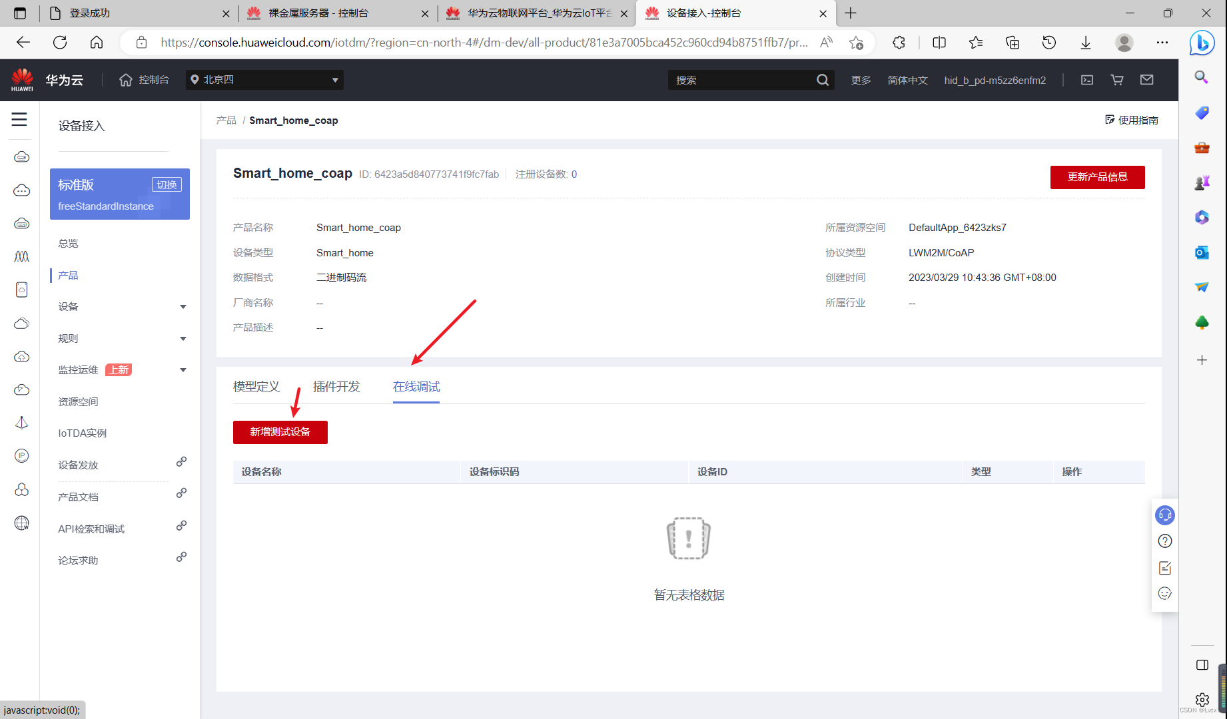This screenshot has width=1227, height=719.
Task: Switch to browser tab 华为云物联网平台
Action: pyautogui.click(x=536, y=13)
